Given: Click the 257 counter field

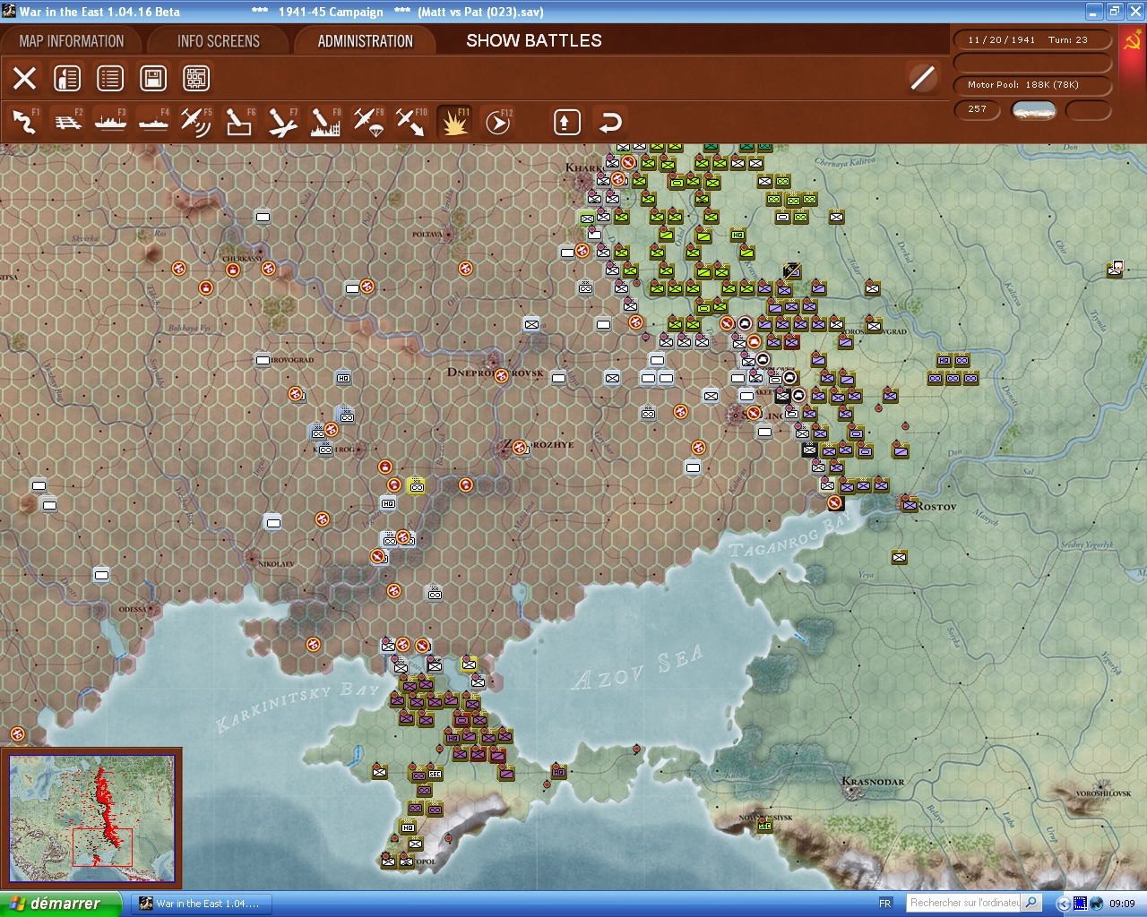Looking at the screenshot, I should (x=978, y=109).
